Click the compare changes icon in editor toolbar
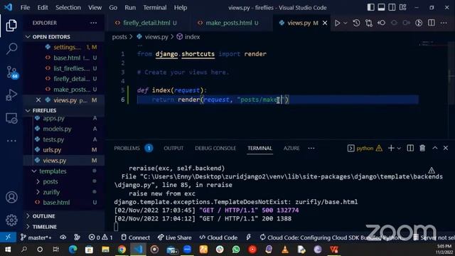The width and height of the screenshot is (455, 256). [x=369, y=23]
